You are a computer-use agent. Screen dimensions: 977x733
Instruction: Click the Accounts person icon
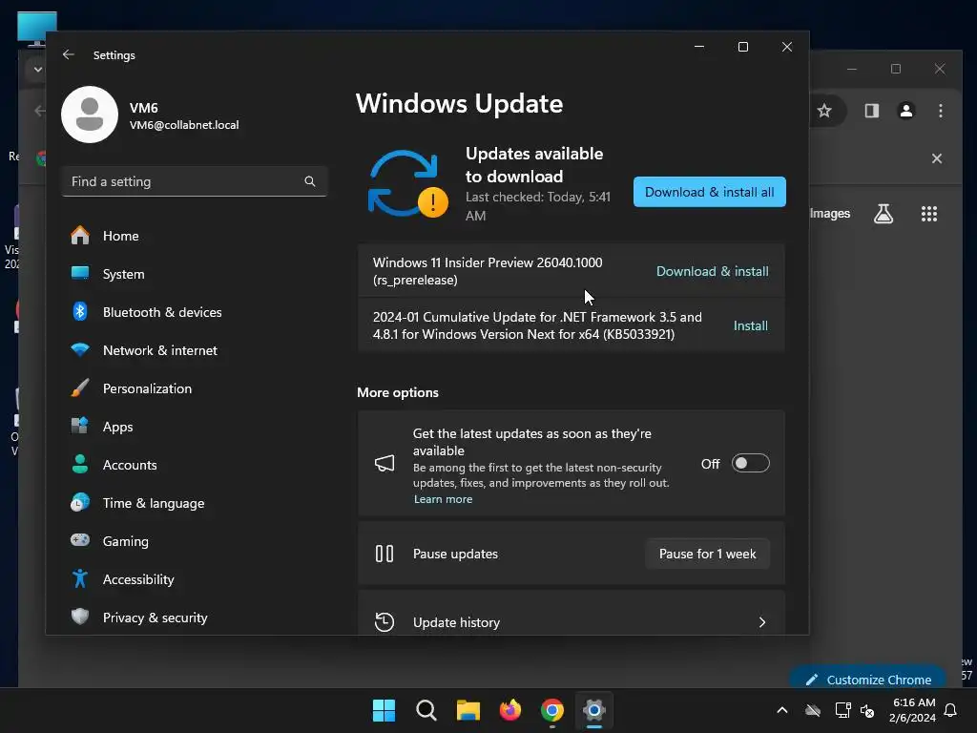80,465
